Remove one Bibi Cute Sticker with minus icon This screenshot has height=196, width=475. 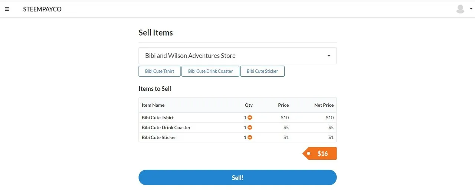[x=250, y=137]
